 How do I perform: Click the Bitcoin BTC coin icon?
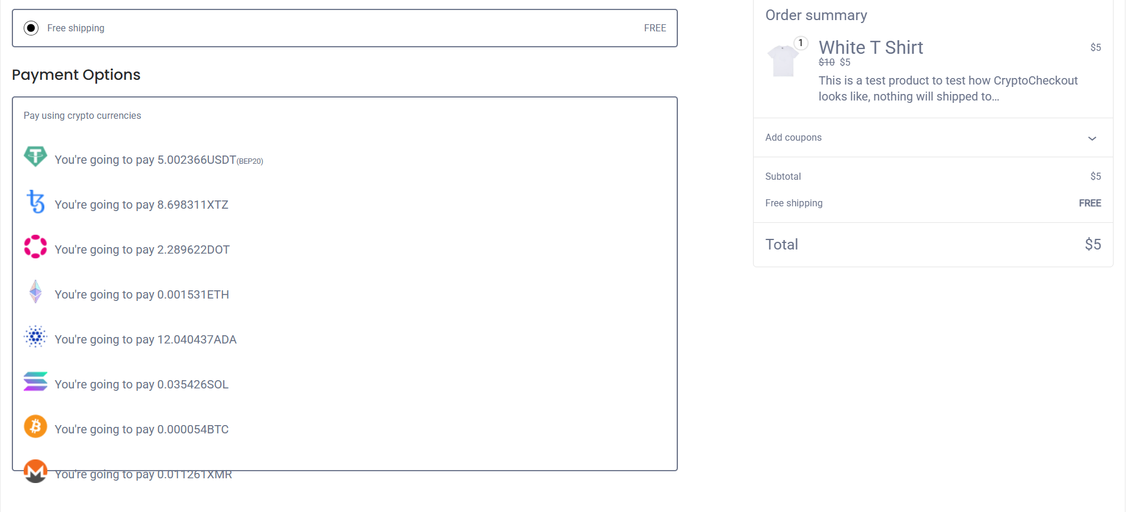[x=36, y=426]
